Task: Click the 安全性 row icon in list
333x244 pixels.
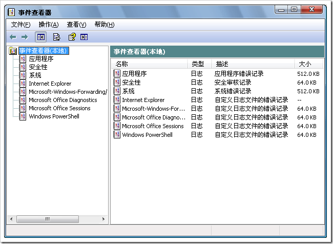Action: click(x=117, y=82)
